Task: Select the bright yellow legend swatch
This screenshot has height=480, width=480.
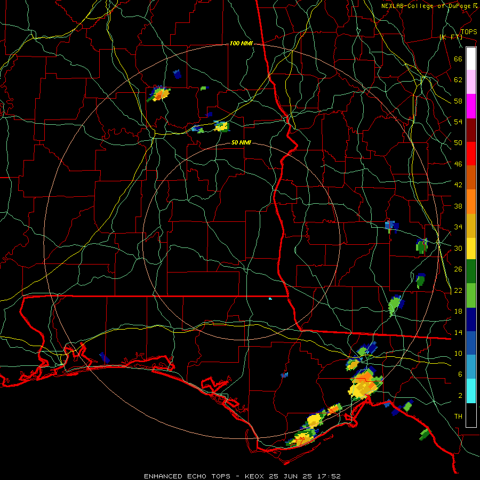Action: coord(471,249)
